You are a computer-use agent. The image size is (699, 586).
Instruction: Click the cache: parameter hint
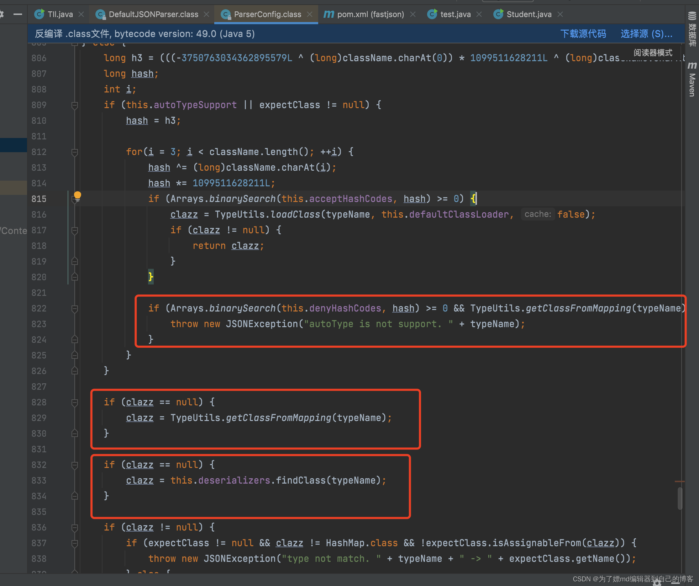point(538,214)
